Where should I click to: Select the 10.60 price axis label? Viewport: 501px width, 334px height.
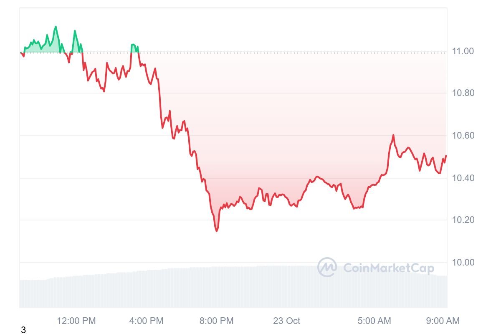[463, 136]
